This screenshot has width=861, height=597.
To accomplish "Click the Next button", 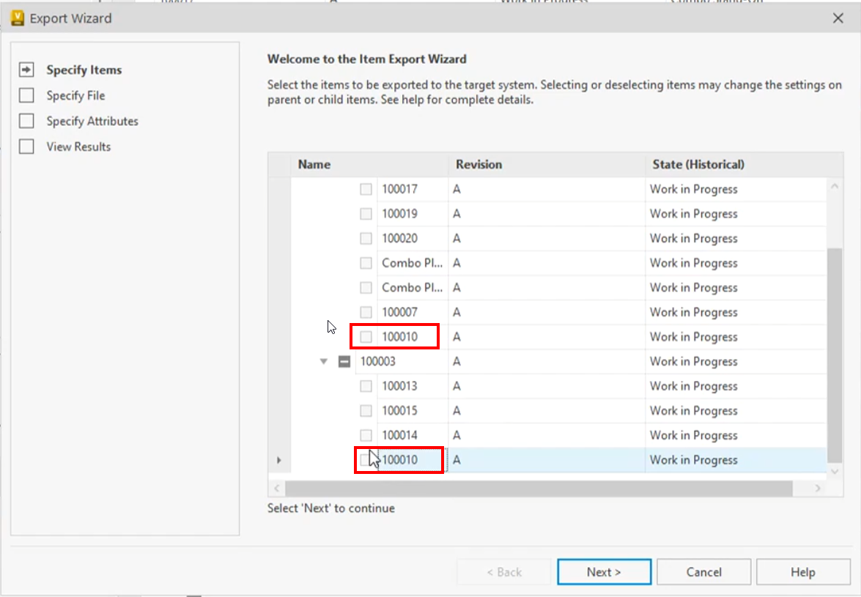I will pyautogui.click(x=604, y=571).
